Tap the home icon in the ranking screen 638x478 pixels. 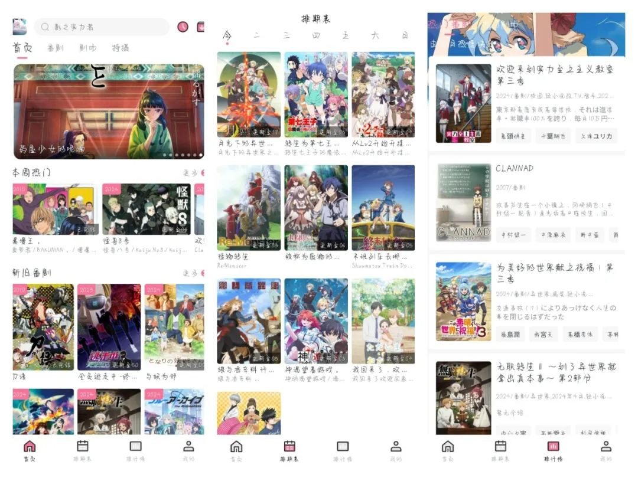tap(448, 446)
